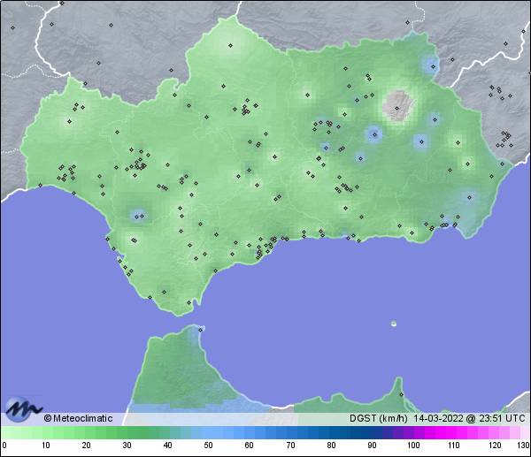531x457 pixels.
Task: Click the light blue color band above 50
Action: tap(208, 432)
